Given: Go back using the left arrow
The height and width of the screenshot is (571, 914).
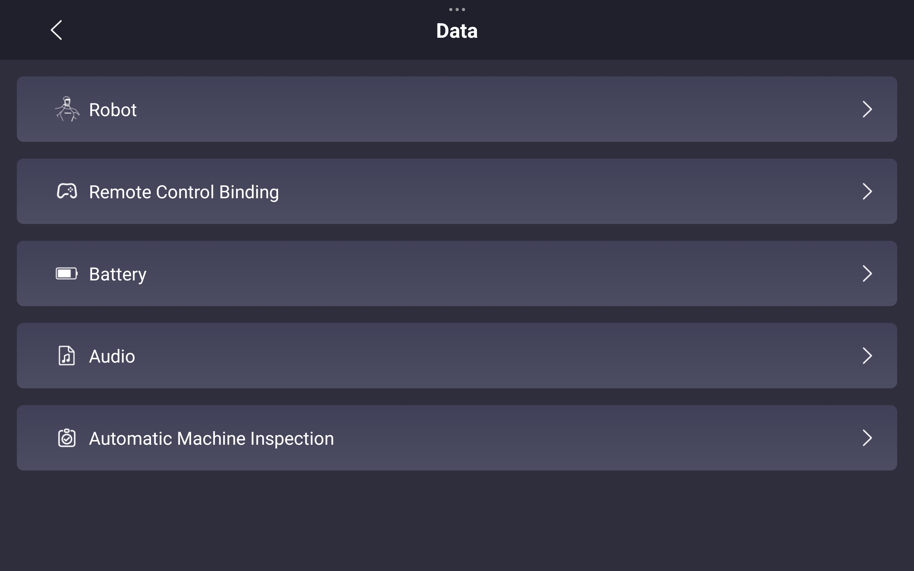Looking at the screenshot, I should point(56,30).
